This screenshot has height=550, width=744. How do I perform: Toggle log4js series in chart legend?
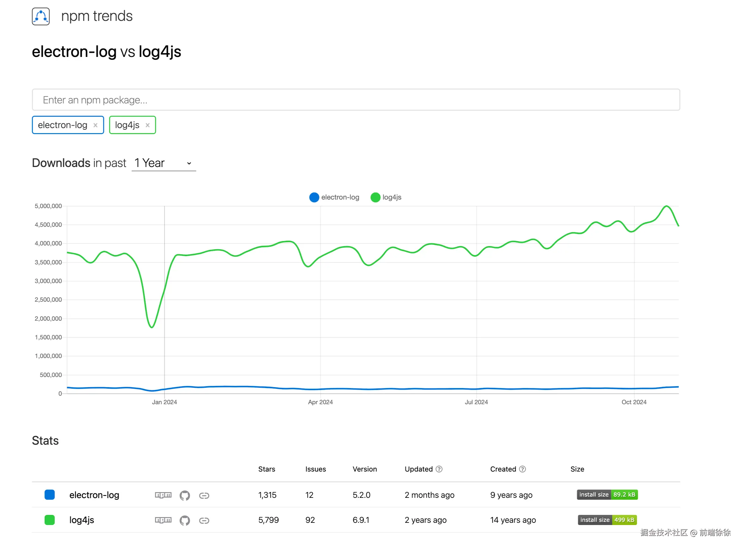click(386, 197)
